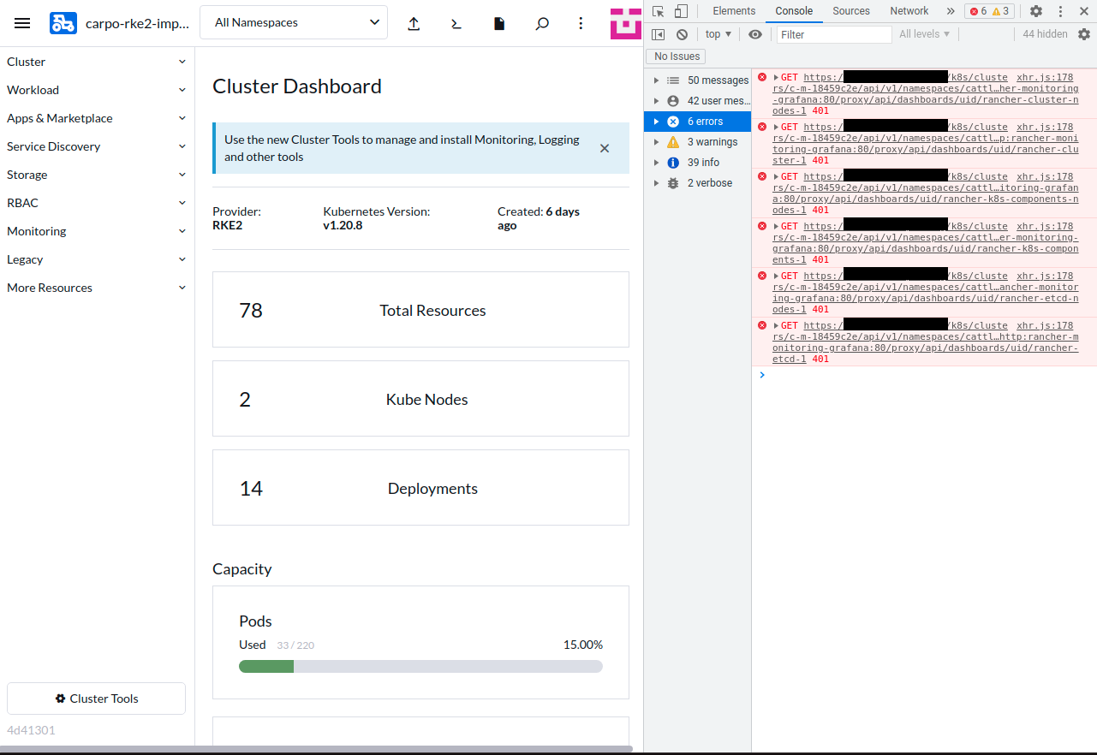
Task: Type in the console Filter field
Action: 832,33
